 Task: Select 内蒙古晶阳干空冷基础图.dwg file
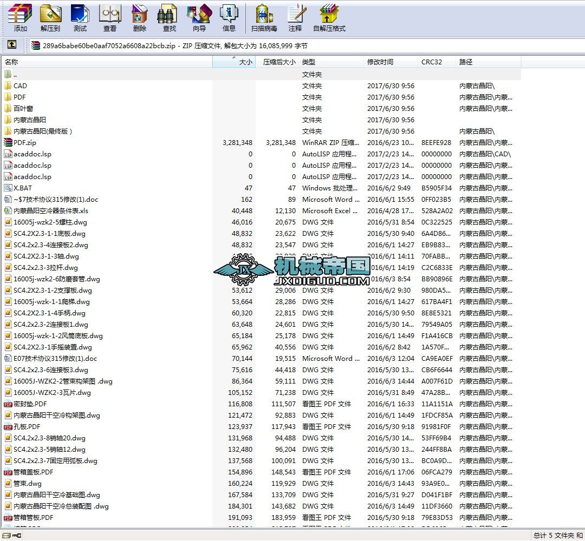[261, 495]
